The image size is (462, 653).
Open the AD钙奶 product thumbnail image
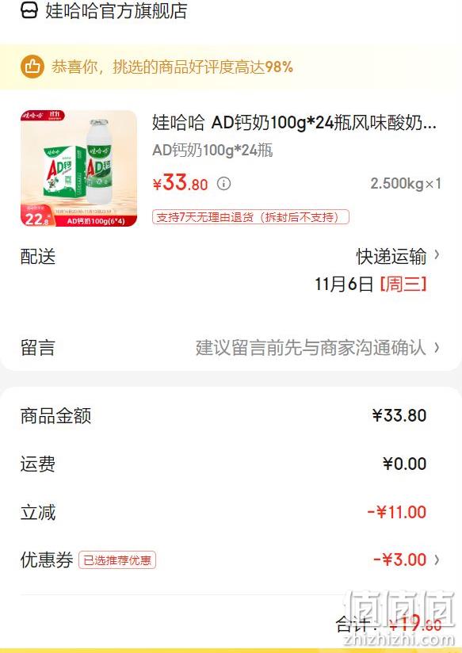(78, 168)
